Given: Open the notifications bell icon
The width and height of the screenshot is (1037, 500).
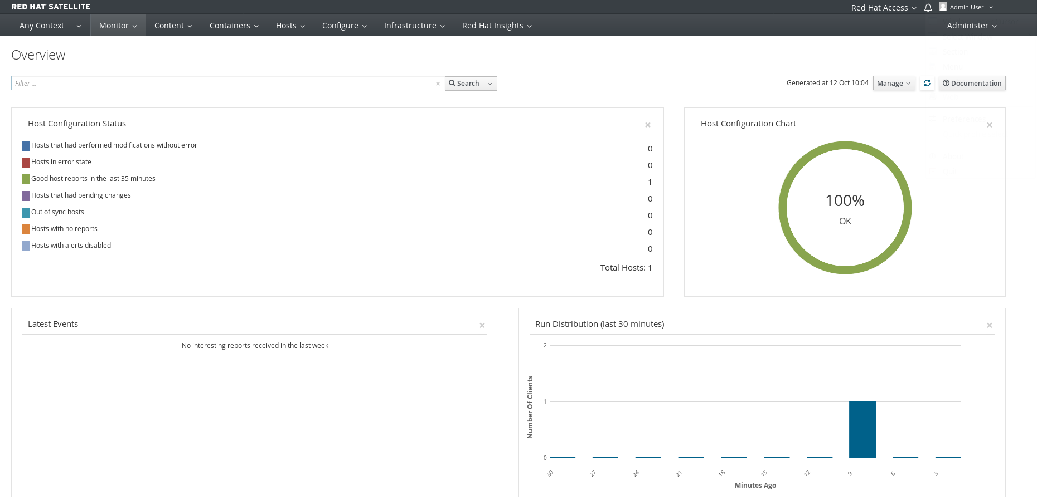Looking at the screenshot, I should point(928,7).
